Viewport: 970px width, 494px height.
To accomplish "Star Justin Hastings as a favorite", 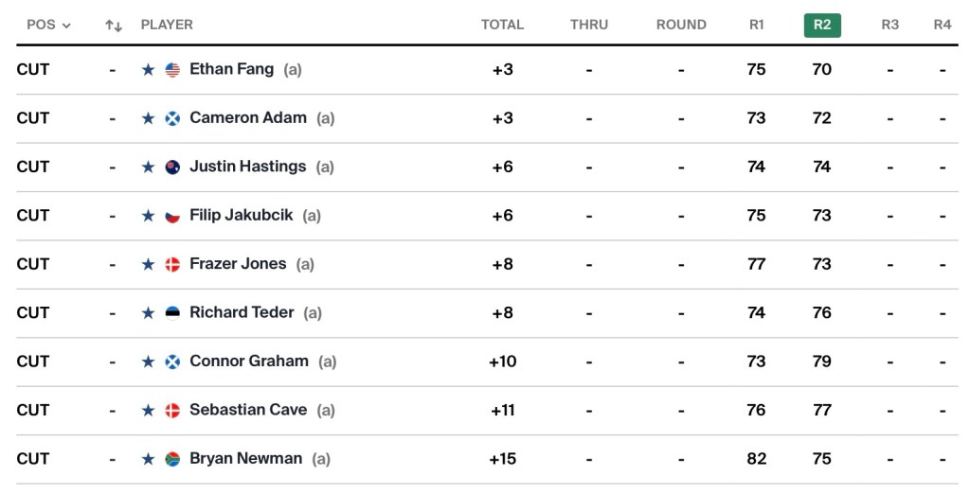I will coord(148,167).
